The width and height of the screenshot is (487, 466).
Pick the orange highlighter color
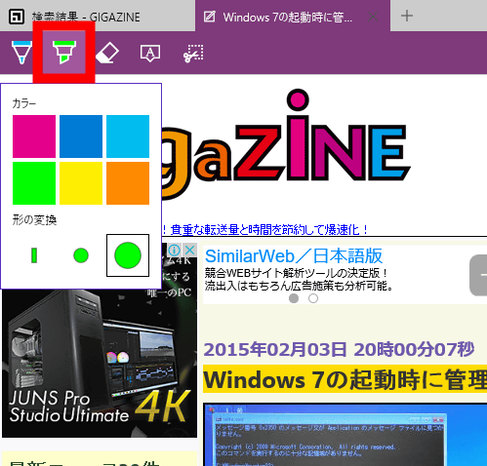click(x=128, y=183)
